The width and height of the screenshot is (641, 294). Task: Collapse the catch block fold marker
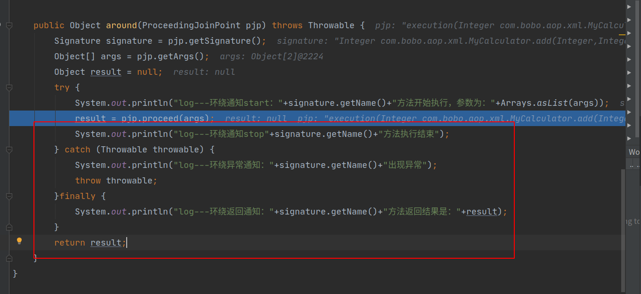(x=9, y=150)
